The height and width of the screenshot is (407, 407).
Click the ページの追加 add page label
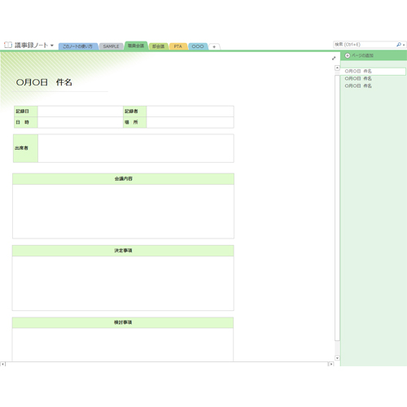[362, 55]
